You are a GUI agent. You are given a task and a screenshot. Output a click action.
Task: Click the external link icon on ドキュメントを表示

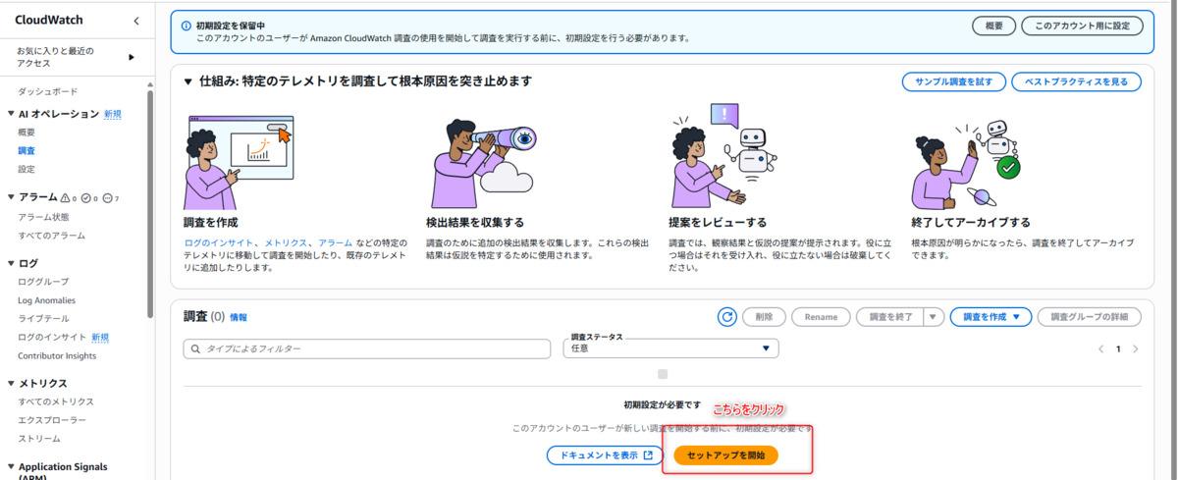pyautogui.click(x=648, y=455)
